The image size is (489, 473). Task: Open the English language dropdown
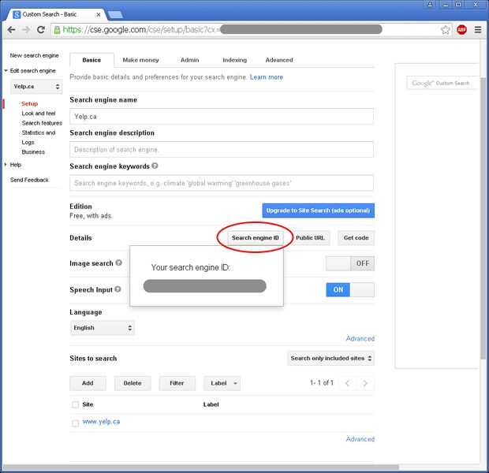tap(103, 328)
